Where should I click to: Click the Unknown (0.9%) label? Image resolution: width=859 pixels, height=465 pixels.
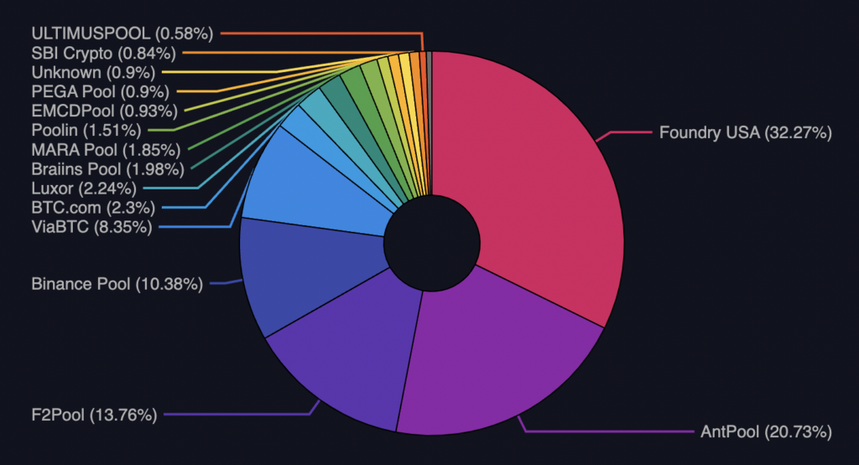point(93,72)
